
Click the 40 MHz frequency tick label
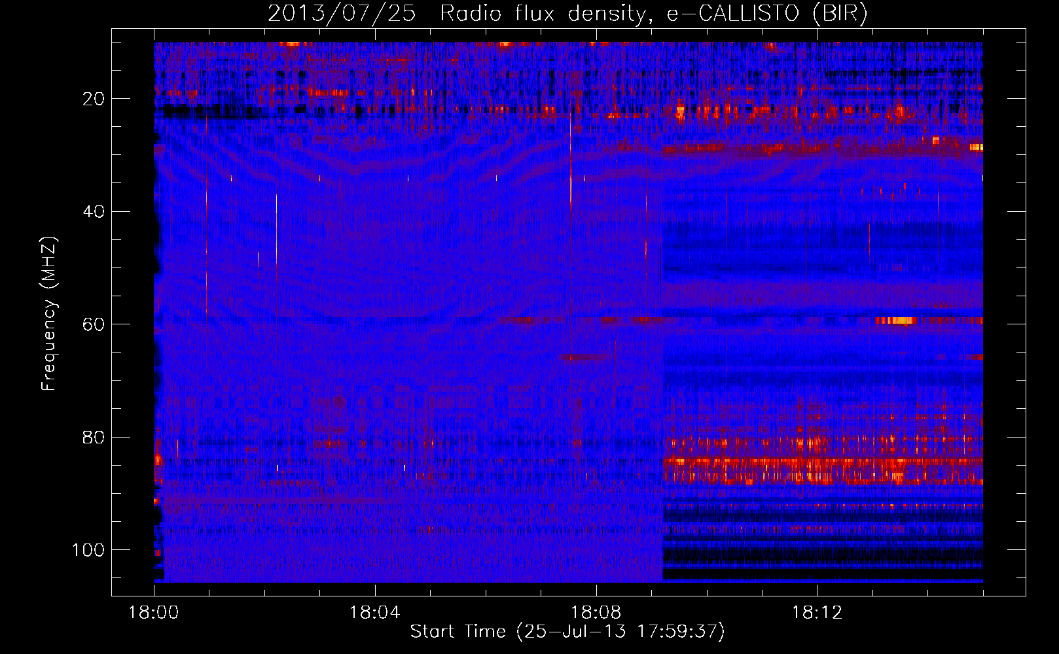(94, 211)
